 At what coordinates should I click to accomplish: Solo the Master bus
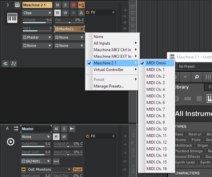coord(64,129)
